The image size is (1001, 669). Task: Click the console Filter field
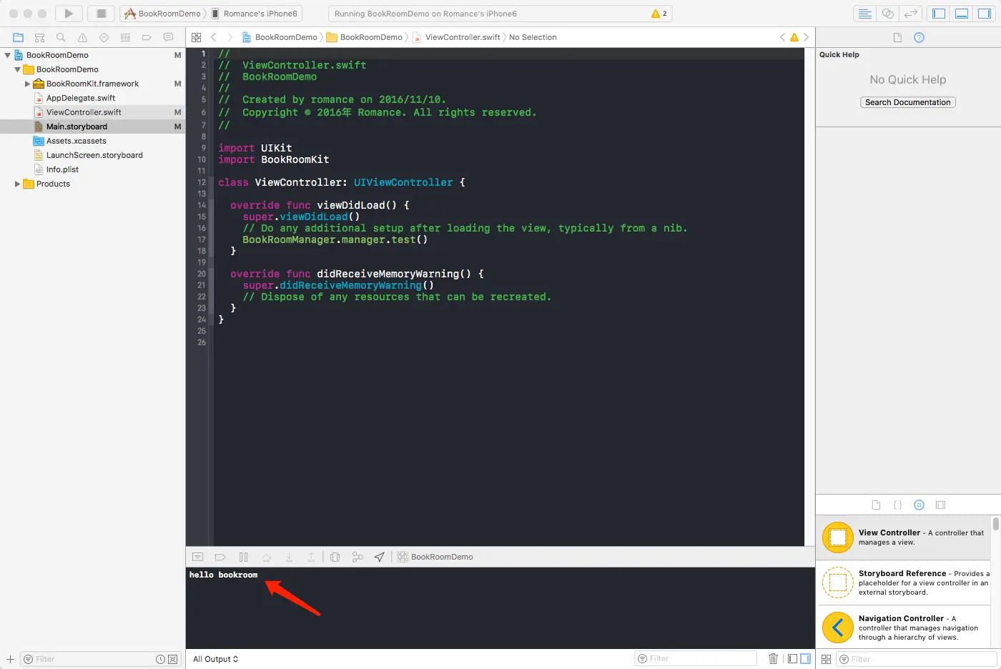pos(696,658)
